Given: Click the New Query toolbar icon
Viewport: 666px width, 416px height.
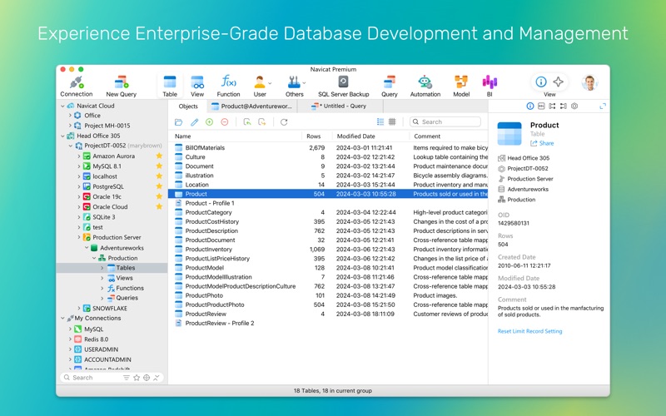Looking at the screenshot, I should coord(121,87).
